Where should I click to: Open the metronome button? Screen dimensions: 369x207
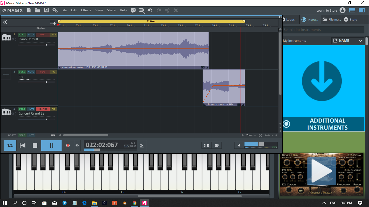[x=142, y=146]
